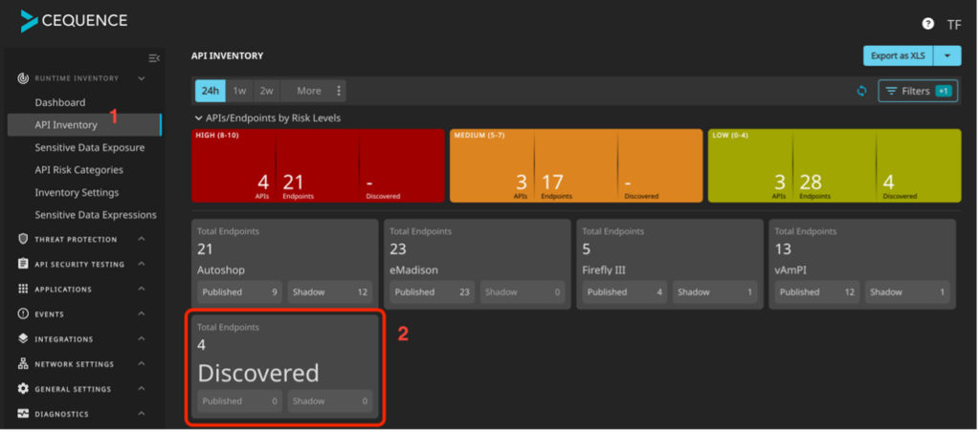Screen dimensions: 980x432
Task: Click Shadow 0 in Discovered card
Action: pos(330,401)
